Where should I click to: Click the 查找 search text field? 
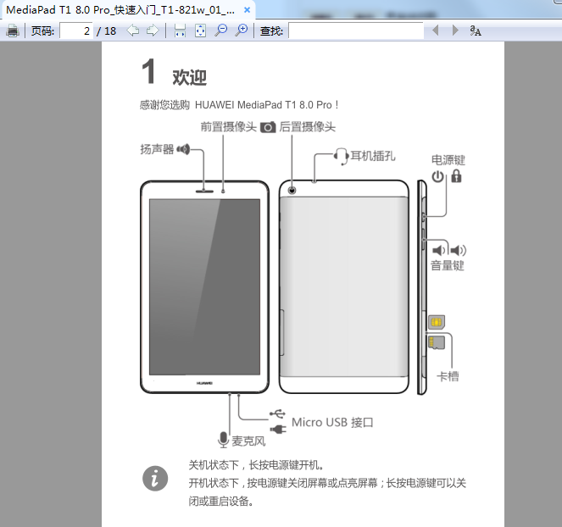356,31
